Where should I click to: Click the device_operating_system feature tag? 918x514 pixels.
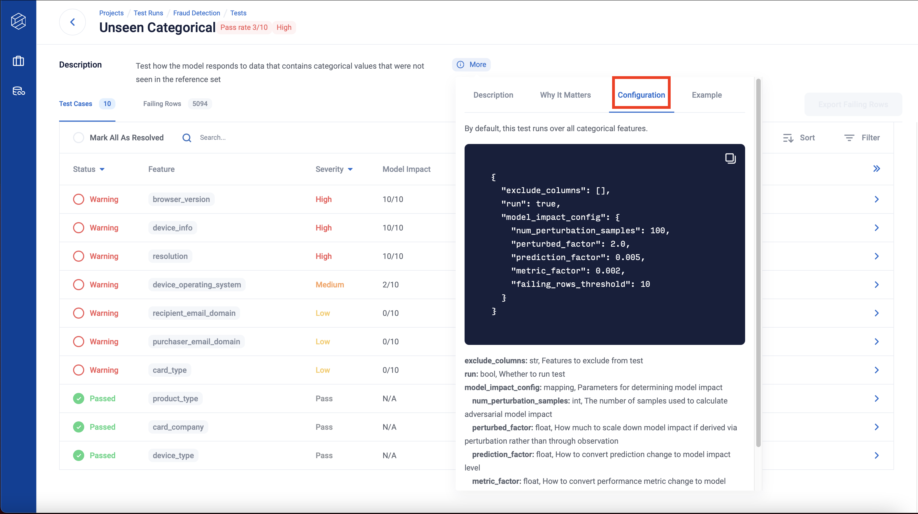pyautogui.click(x=197, y=285)
